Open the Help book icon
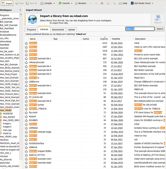The image size is (166, 169). (x=120, y=3)
